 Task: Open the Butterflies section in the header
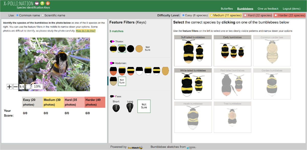pos(227,9)
